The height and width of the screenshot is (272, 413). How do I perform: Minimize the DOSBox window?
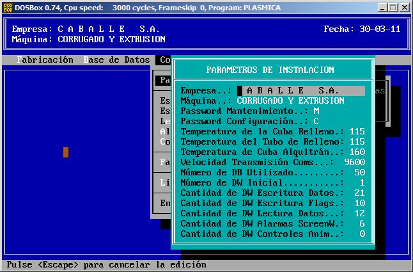pyautogui.click(x=381, y=8)
